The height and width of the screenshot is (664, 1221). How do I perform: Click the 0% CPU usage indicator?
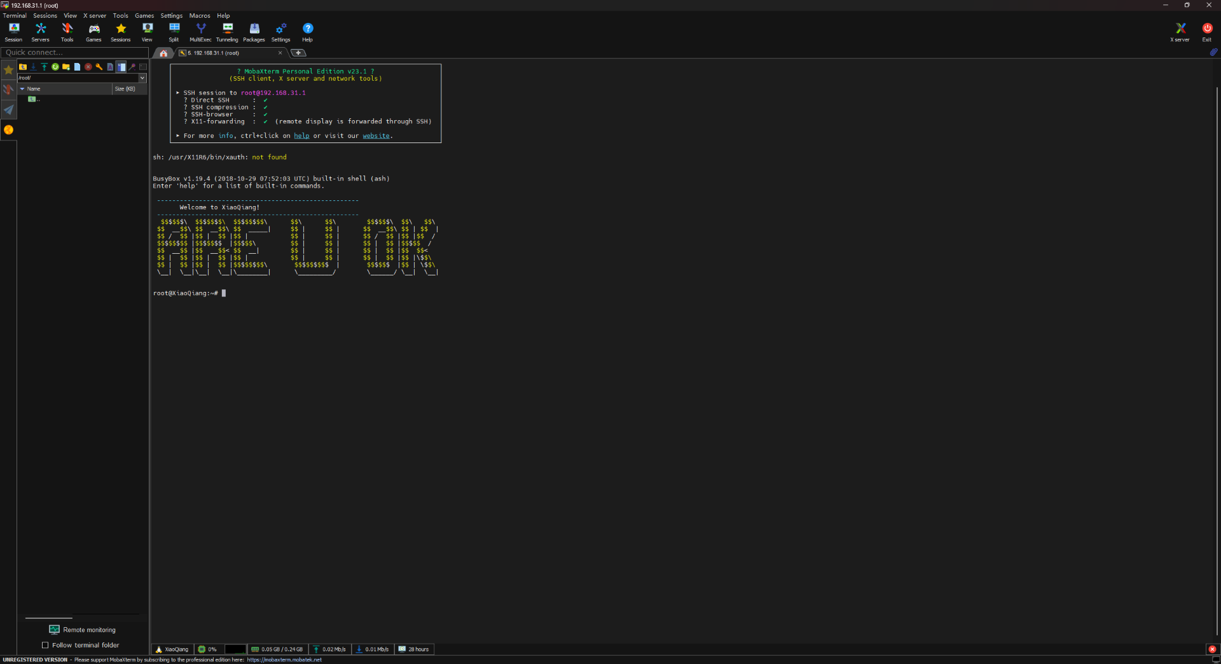[207, 649]
